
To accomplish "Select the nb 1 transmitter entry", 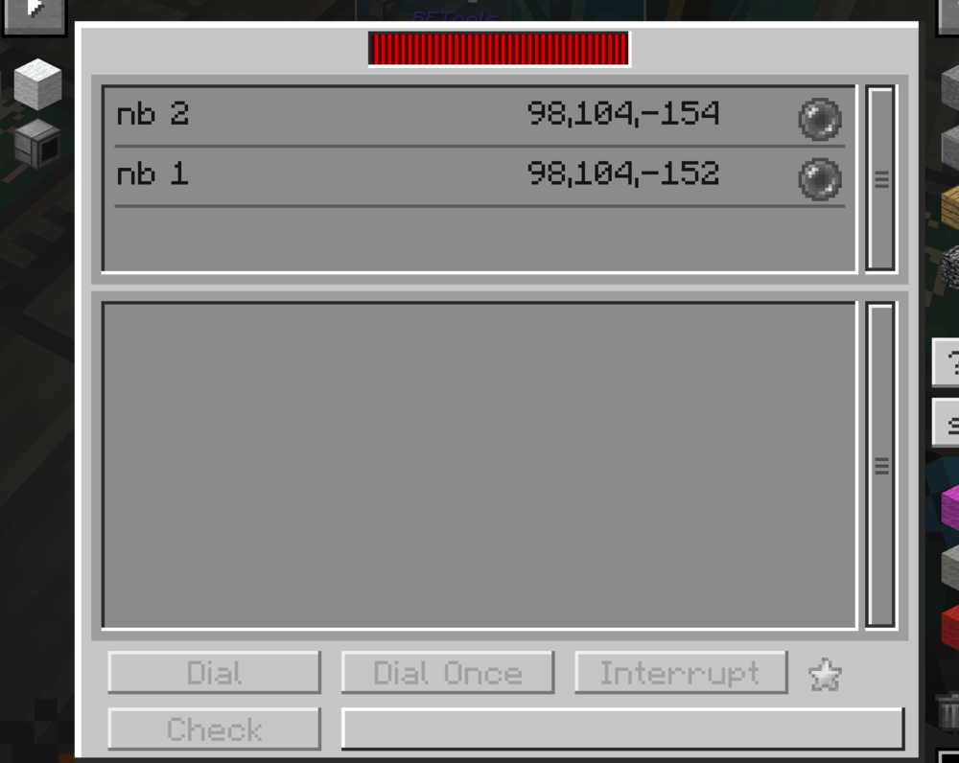I will pos(479,176).
